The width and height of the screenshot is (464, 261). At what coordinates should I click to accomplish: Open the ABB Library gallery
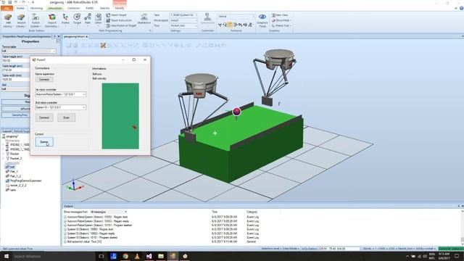pos(8,21)
